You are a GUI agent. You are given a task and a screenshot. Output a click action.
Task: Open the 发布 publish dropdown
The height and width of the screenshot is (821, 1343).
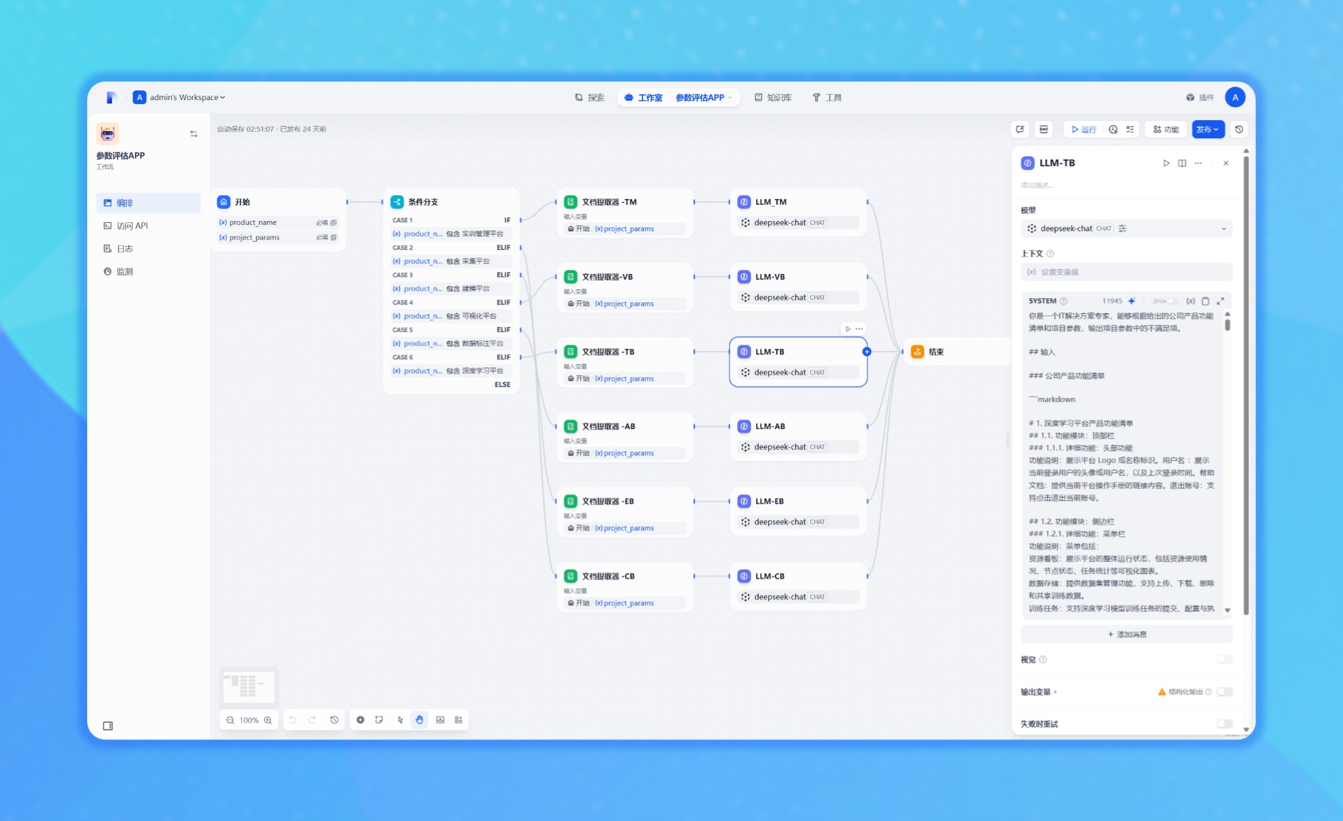tap(1207, 129)
